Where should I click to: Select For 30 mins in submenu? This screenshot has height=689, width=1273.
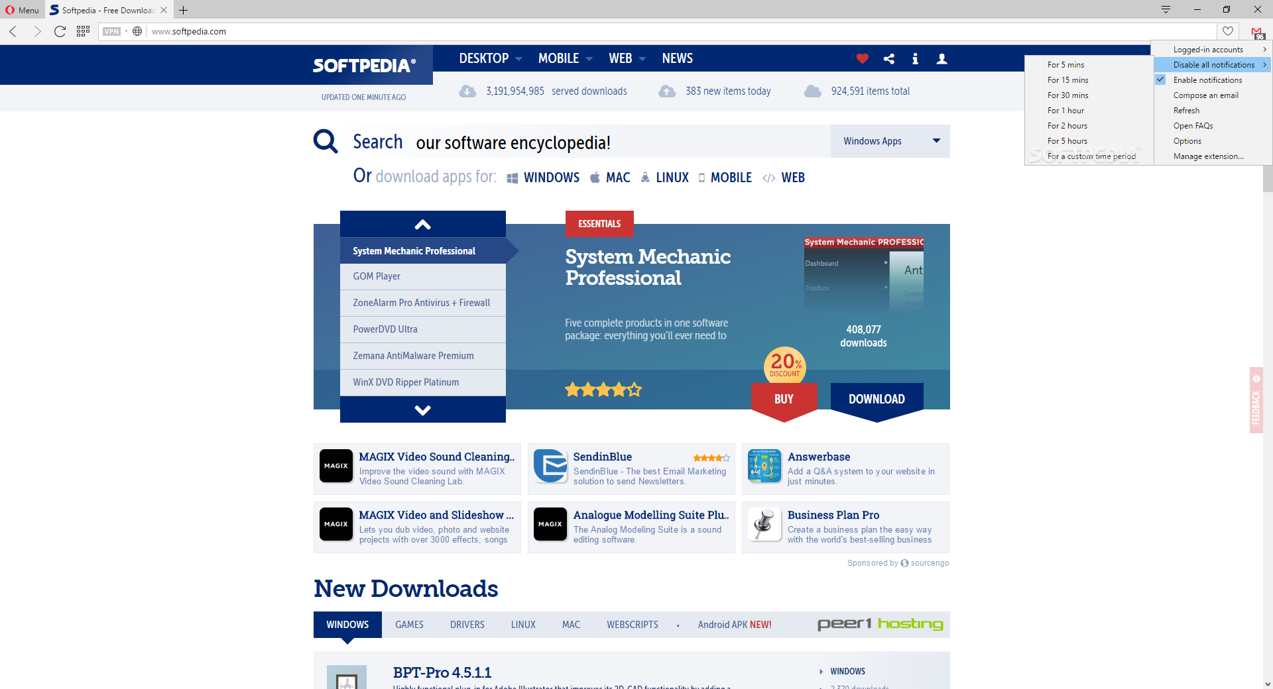(1089, 95)
